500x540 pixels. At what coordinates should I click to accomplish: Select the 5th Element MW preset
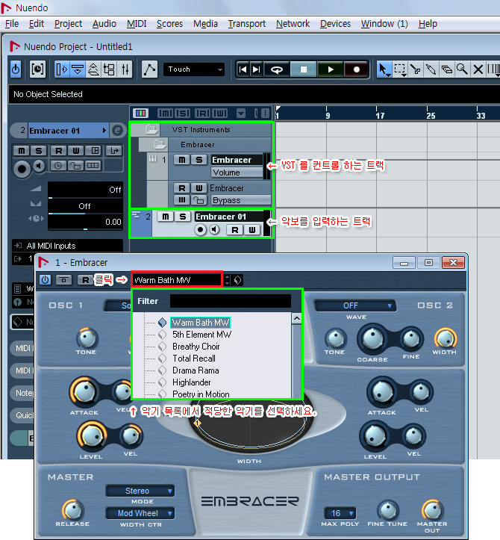click(x=202, y=335)
